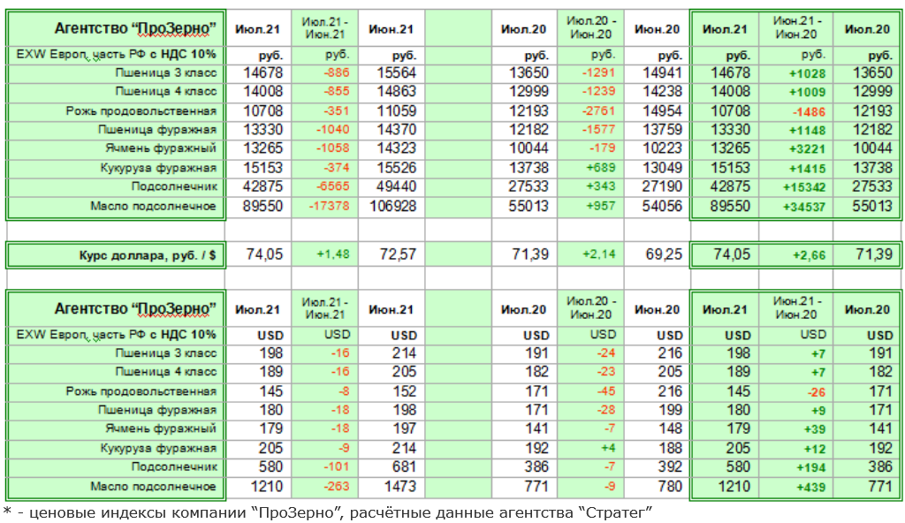905x523 pixels.
Task: Click the 14370 cell for Пшеница фуражная
Action: point(397,130)
